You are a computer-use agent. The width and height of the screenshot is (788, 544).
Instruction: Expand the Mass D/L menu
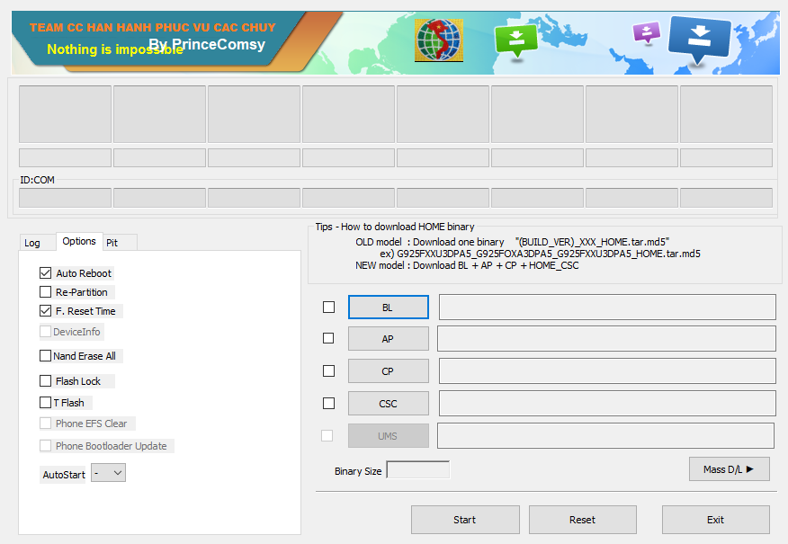click(x=729, y=469)
